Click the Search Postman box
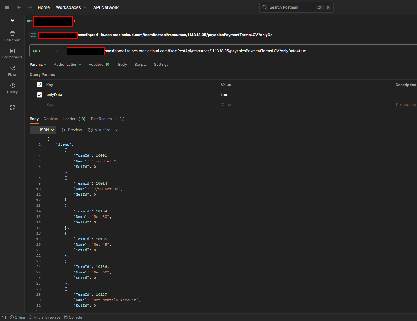417x321 pixels. 296,7
